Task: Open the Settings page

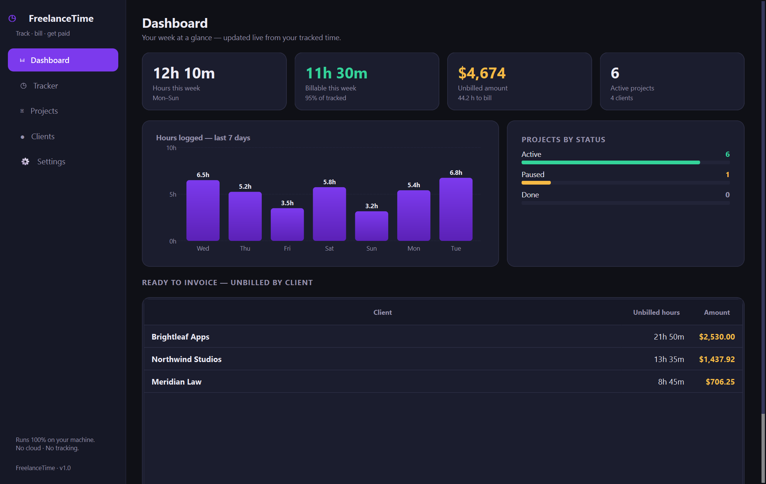Action: coord(63,162)
